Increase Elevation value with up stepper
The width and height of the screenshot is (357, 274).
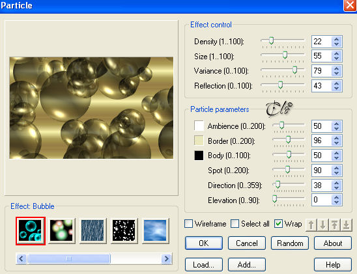[336, 197]
